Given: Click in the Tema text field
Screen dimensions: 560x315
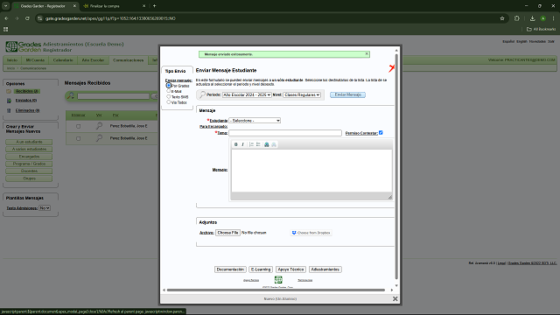Looking at the screenshot, I should 285,133.
